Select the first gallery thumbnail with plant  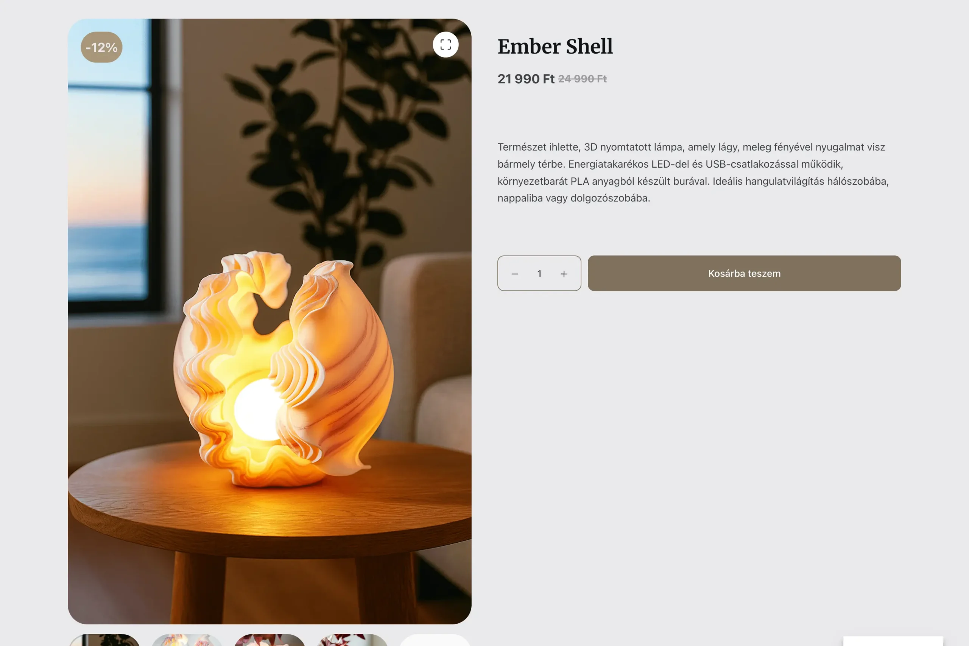click(x=104, y=640)
